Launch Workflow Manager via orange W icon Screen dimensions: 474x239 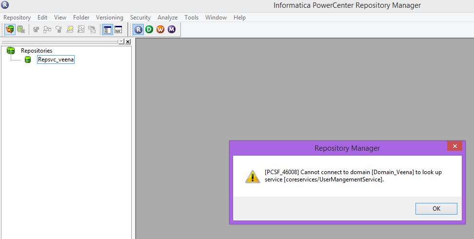160,29
